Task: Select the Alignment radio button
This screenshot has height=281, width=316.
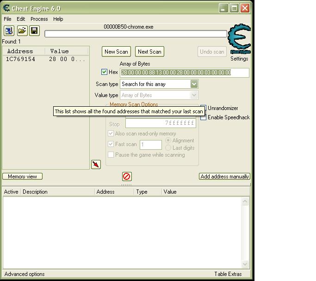Action: (168, 140)
